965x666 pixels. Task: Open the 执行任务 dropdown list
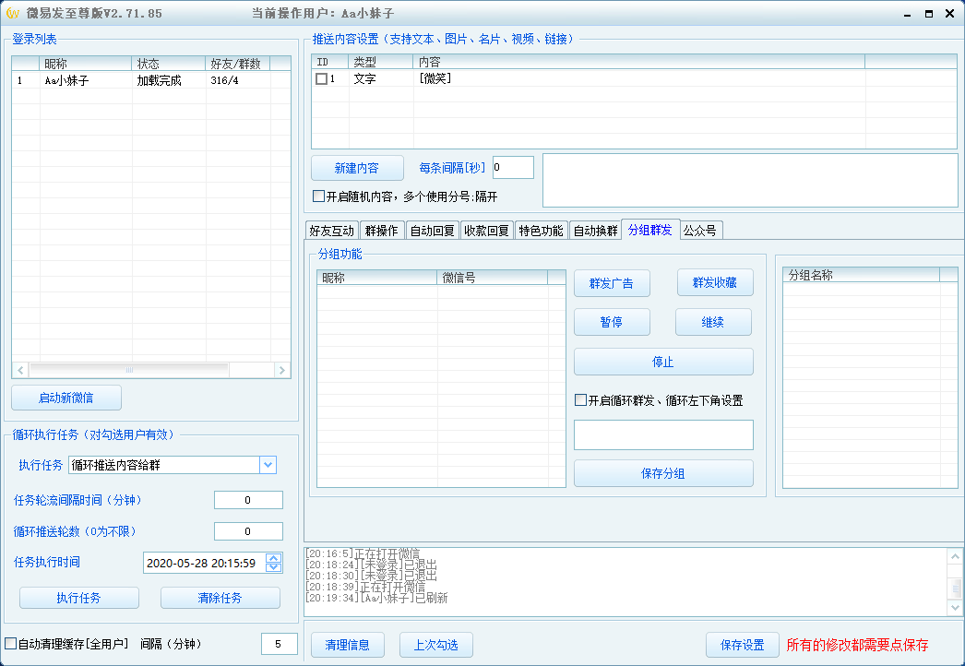[x=268, y=465]
